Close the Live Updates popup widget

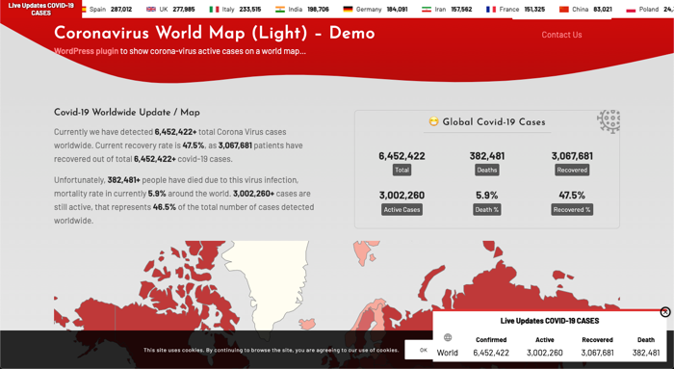[x=665, y=312]
